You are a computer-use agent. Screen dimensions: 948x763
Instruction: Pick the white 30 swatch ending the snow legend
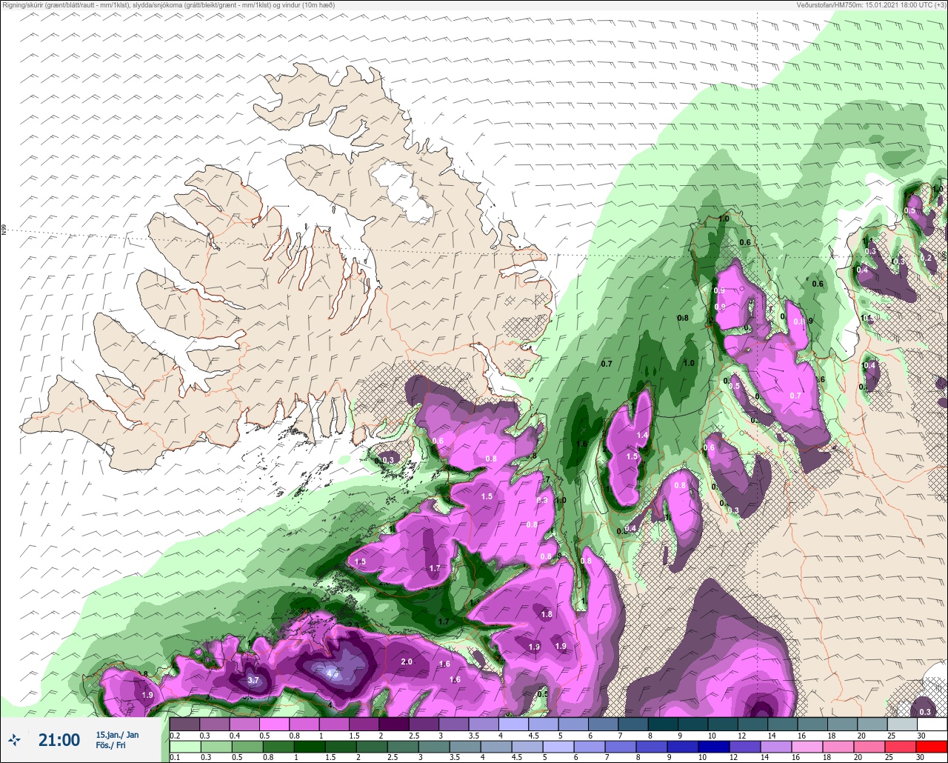932,724
